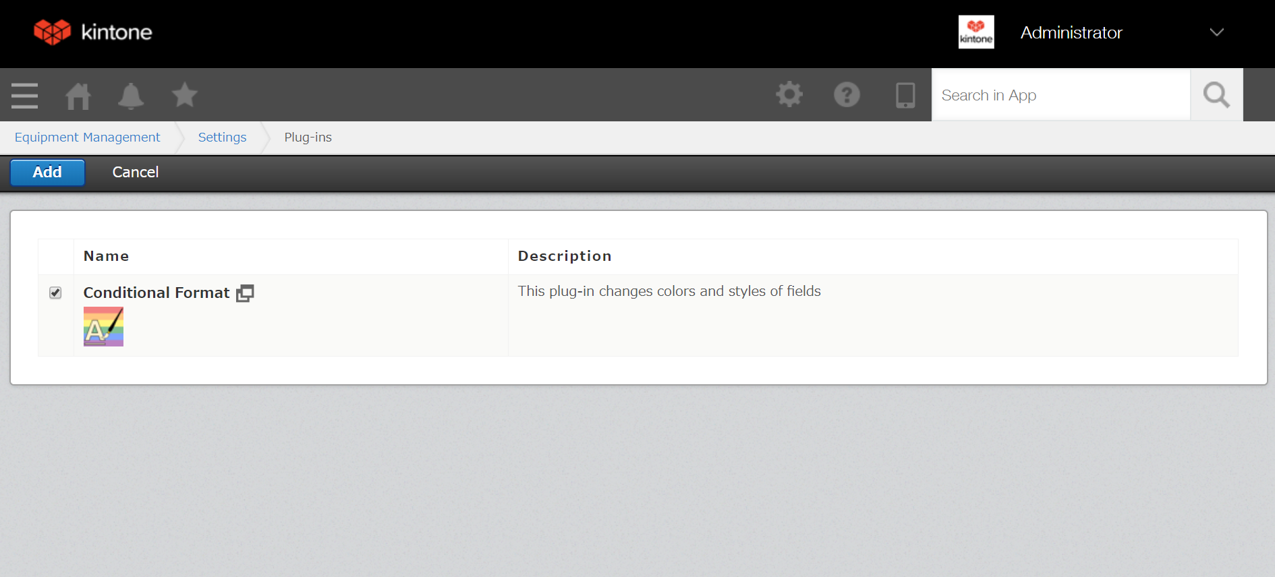Go to the Home portal icon
The height and width of the screenshot is (577, 1275).
point(78,96)
